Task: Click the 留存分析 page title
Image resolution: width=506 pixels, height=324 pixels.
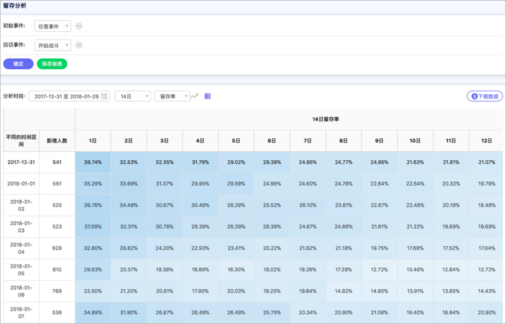Action: [x=15, y=6]
